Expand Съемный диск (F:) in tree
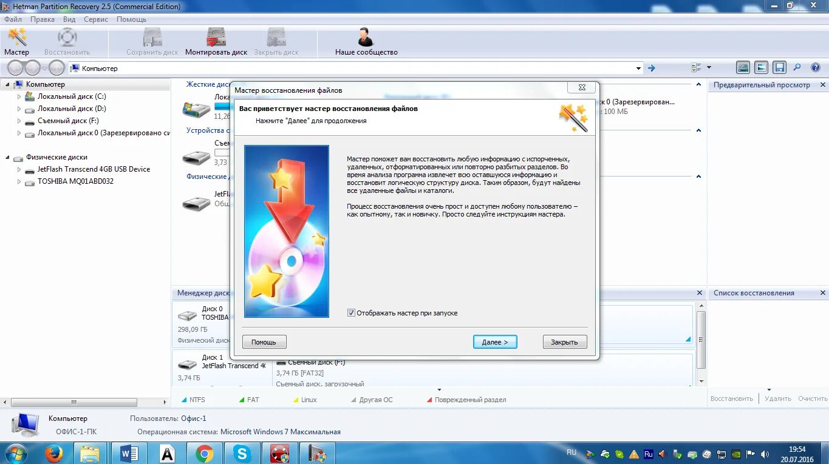The height and width of the screenshot is (464, 829). (19, 121)
